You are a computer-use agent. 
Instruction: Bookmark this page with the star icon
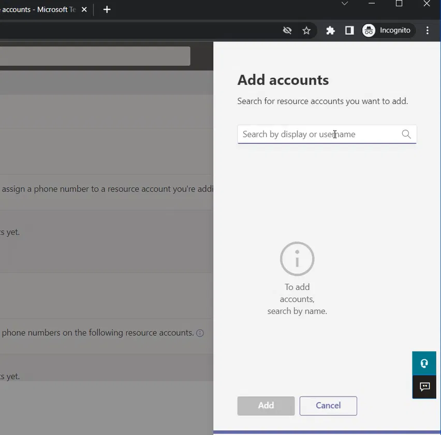tap(306, 31)
